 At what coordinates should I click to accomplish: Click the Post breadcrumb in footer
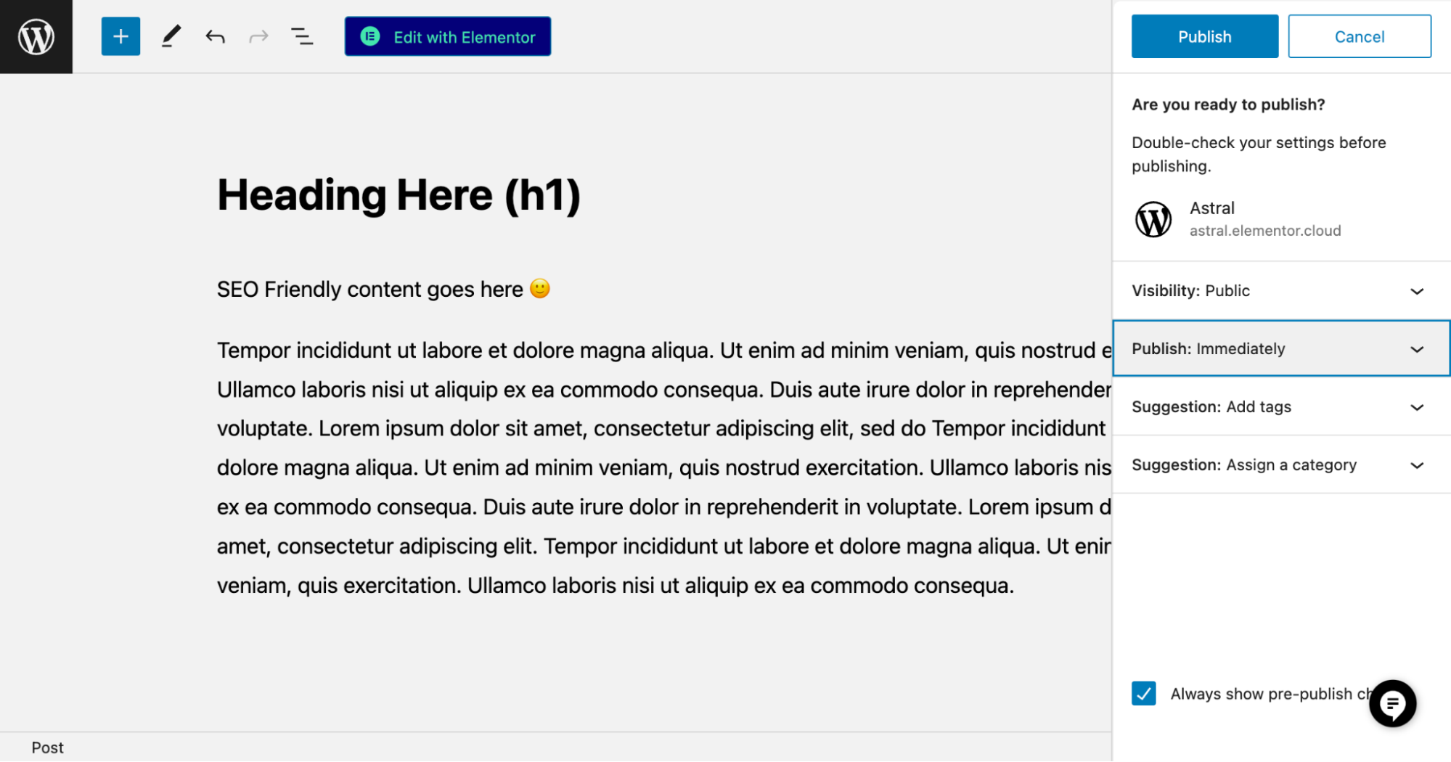47,747
